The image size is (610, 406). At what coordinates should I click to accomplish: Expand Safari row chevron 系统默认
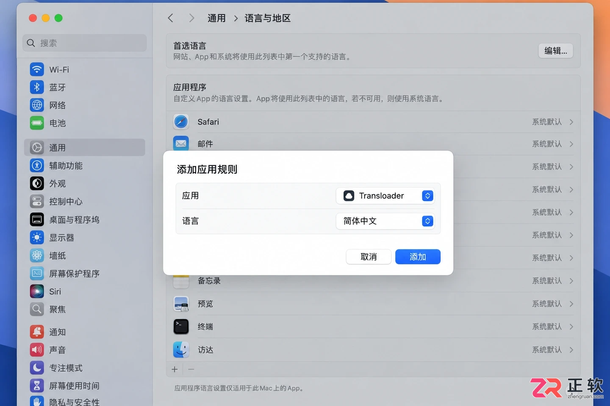571,122
